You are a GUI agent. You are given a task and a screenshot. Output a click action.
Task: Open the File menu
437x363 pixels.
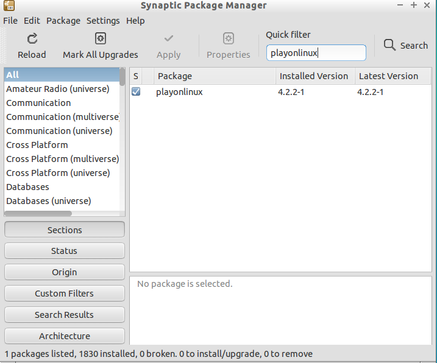10,21
